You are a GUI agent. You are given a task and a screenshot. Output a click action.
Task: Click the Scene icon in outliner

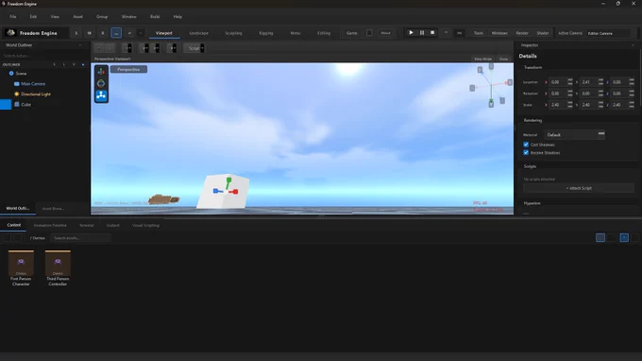pos(11,74)
